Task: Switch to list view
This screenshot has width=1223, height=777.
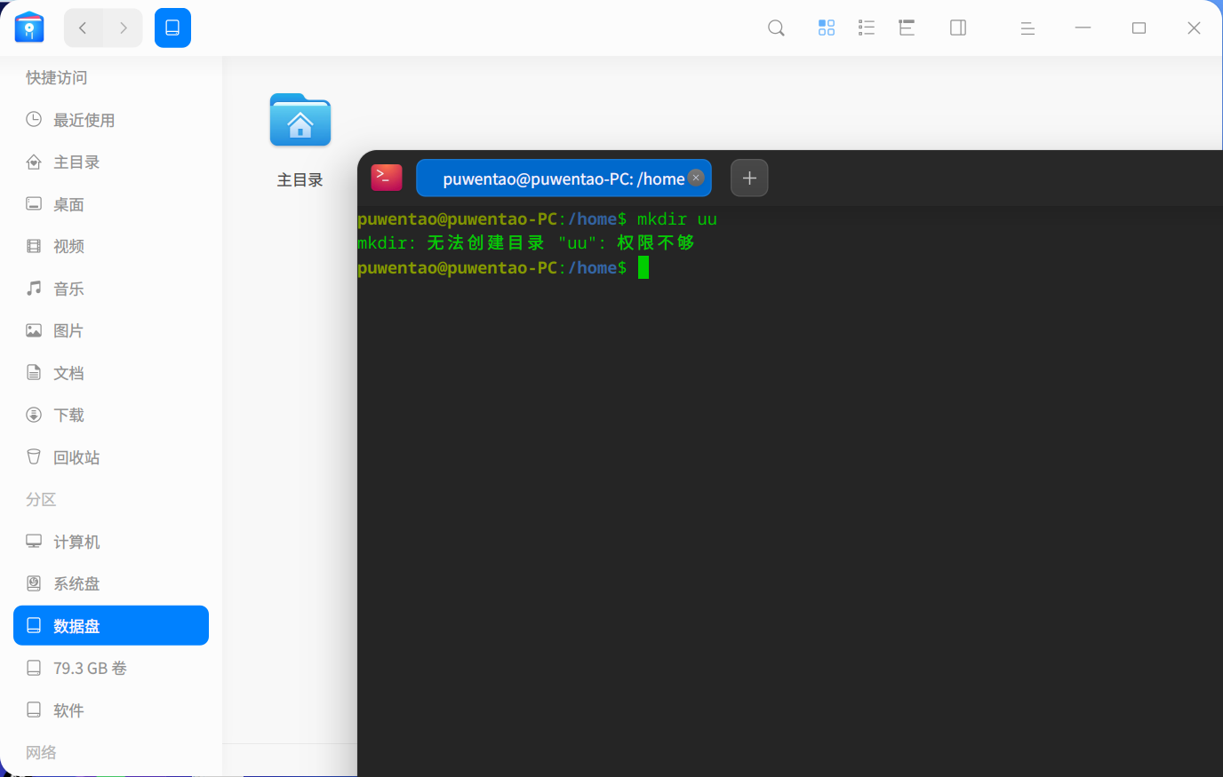Action: coord(867,28)
